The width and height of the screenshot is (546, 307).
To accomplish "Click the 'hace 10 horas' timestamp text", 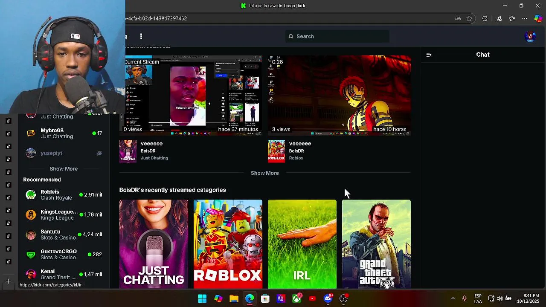I will tap(390, 129).
